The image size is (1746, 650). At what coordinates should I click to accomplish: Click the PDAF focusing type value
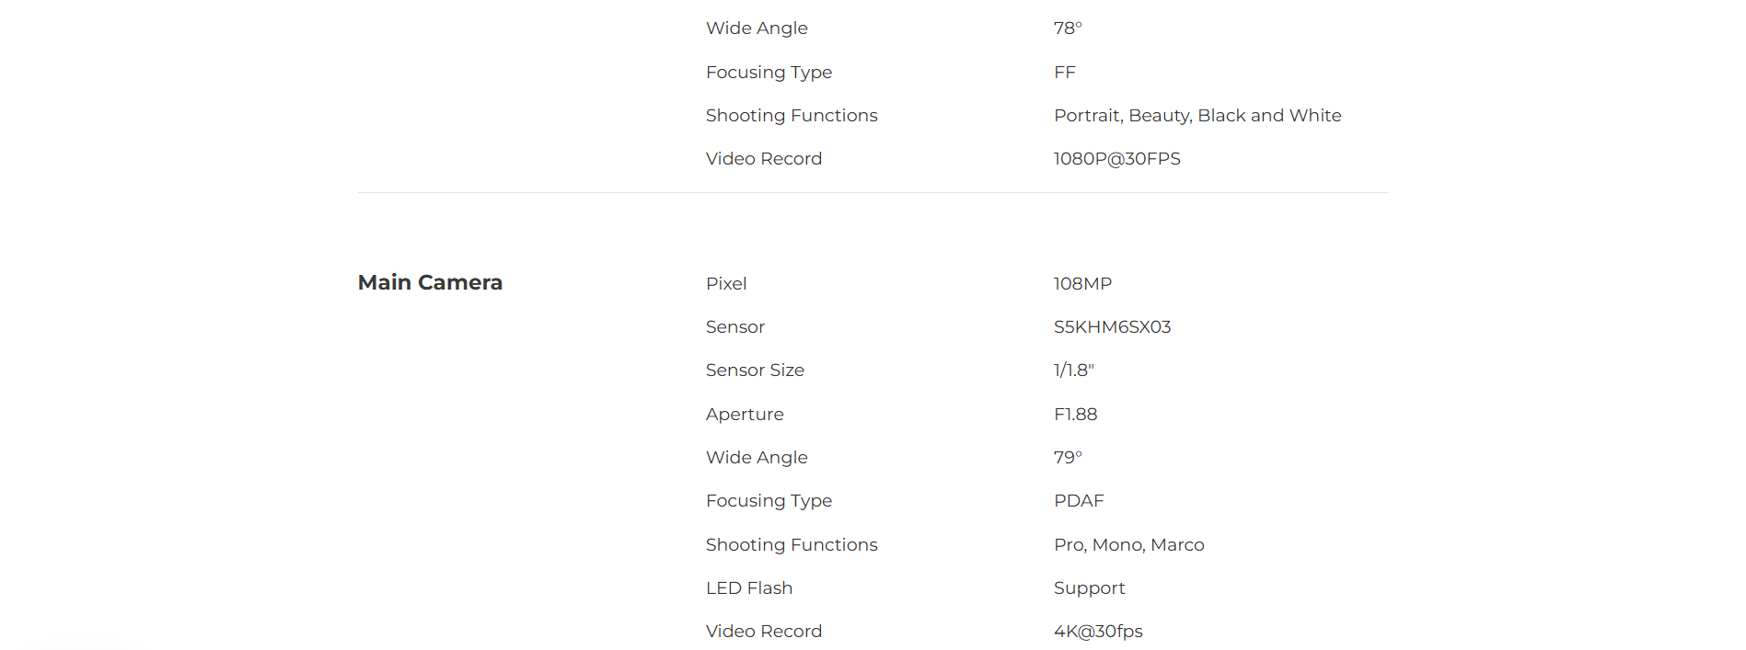click(1079, 500)
